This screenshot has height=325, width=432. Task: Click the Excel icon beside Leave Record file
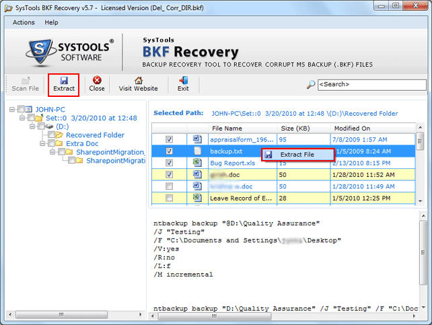click(x=197, y=197)
